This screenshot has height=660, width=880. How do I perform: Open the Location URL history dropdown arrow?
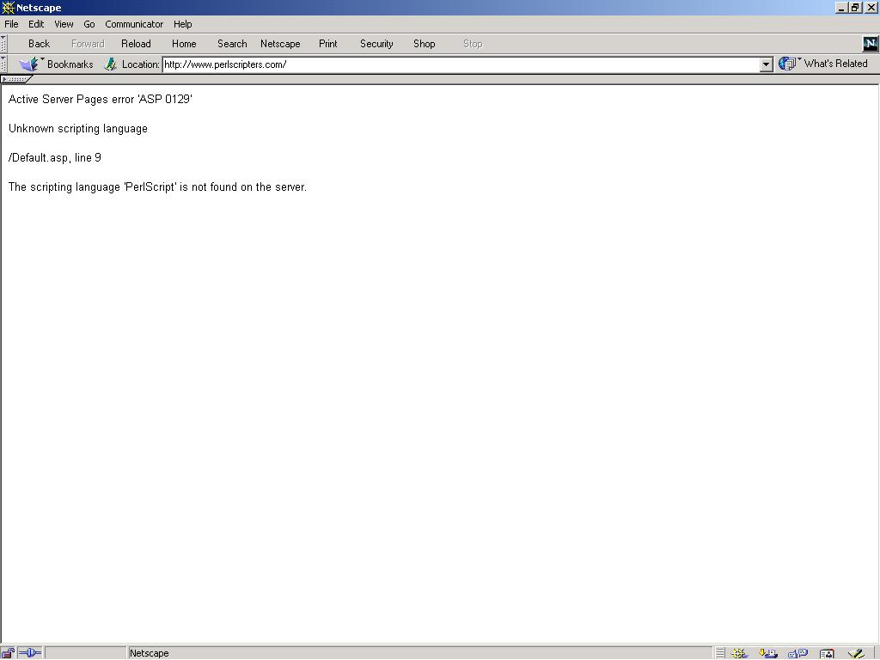coord(766,64)
